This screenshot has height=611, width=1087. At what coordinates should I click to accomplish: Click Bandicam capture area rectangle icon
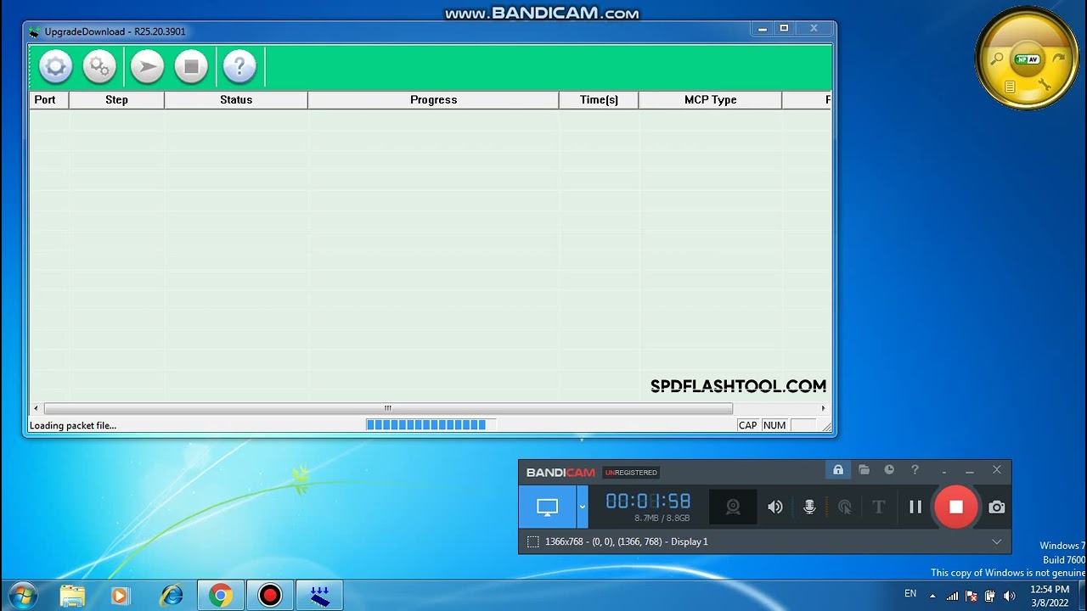coord(532,541)
